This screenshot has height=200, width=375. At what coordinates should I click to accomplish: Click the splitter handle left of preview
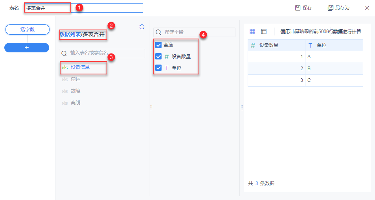[241, 108]
